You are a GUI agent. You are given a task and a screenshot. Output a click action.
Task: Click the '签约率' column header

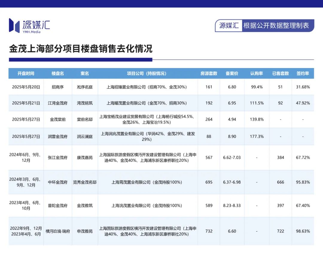(303, 73)
